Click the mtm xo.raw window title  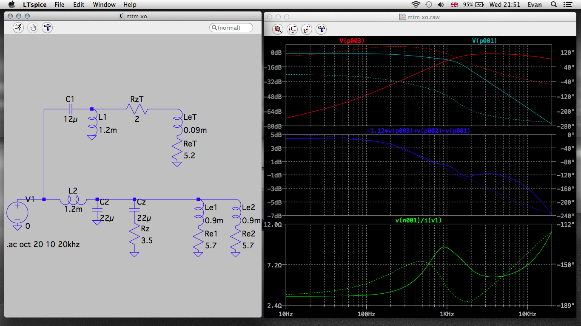(424, 17)
